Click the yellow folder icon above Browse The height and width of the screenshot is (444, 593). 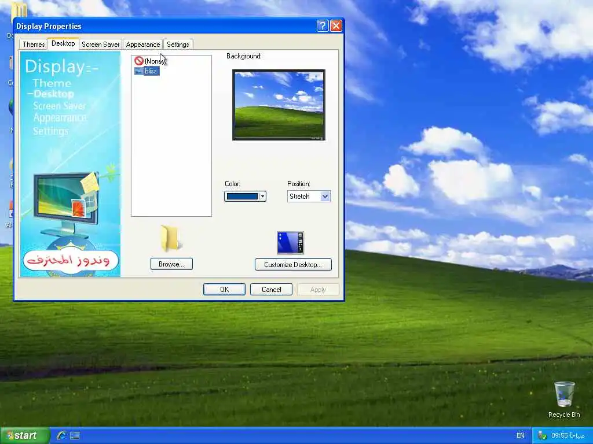pos(171,238)
